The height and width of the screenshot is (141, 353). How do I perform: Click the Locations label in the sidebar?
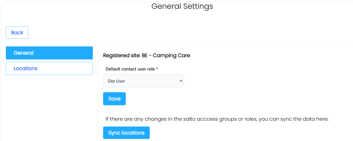point(25,68)
